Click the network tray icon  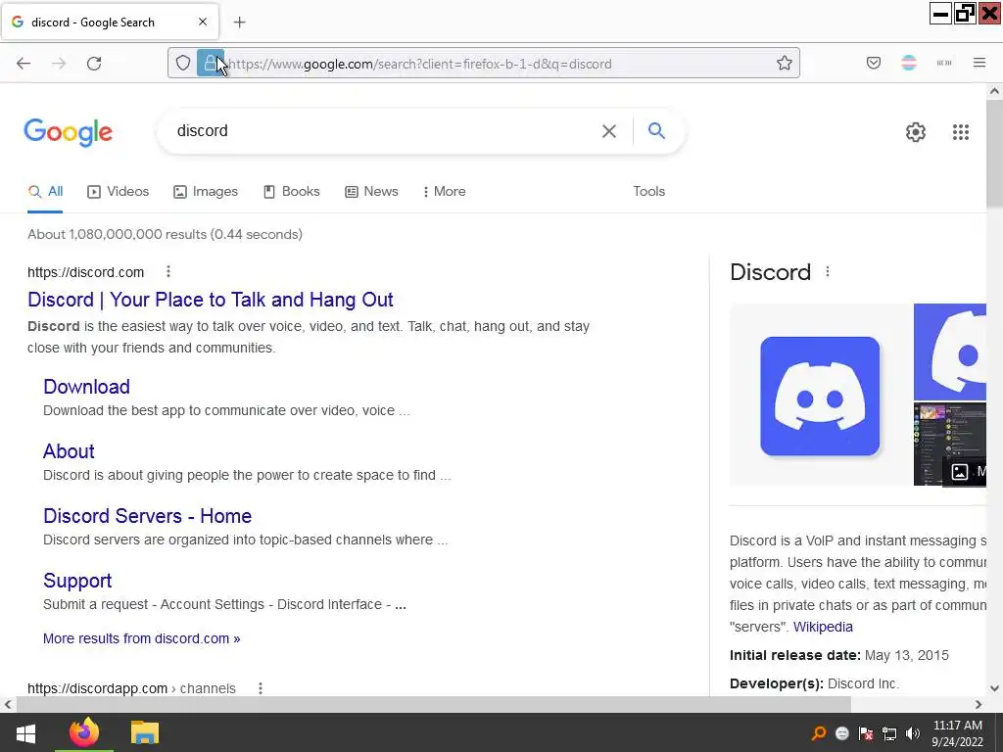889,733
